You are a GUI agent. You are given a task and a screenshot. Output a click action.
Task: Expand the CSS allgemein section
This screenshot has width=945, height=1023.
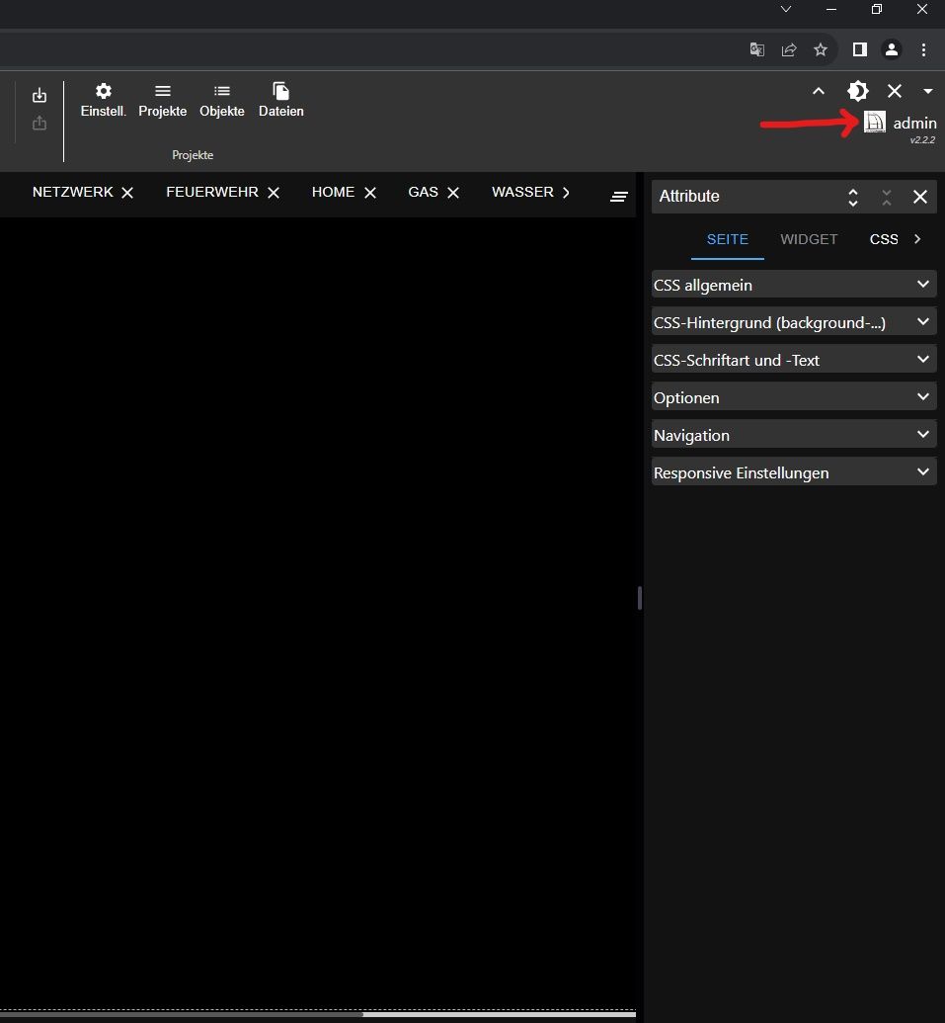[794, 285]
